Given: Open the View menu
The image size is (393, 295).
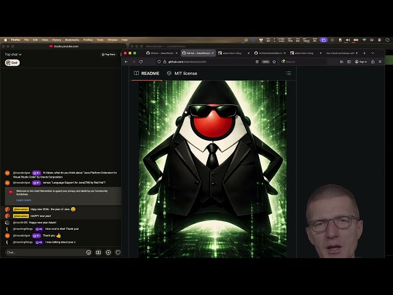Looking at the screenshot, I should click(45, 40).
